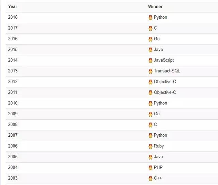Select the medal icon next to Transact-SQL
The image size is (218, 185).
point(151,71)
